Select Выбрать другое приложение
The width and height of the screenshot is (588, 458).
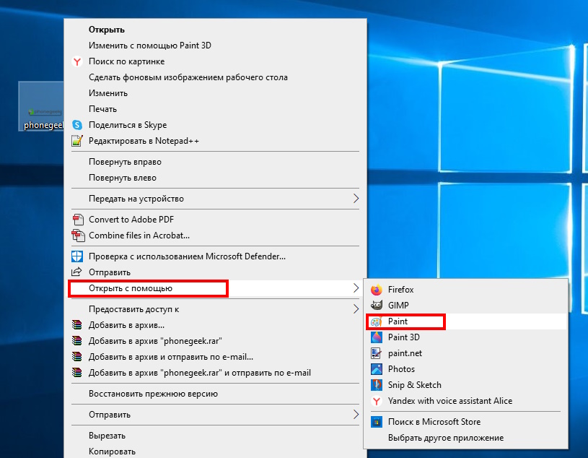tap(445, 438)
